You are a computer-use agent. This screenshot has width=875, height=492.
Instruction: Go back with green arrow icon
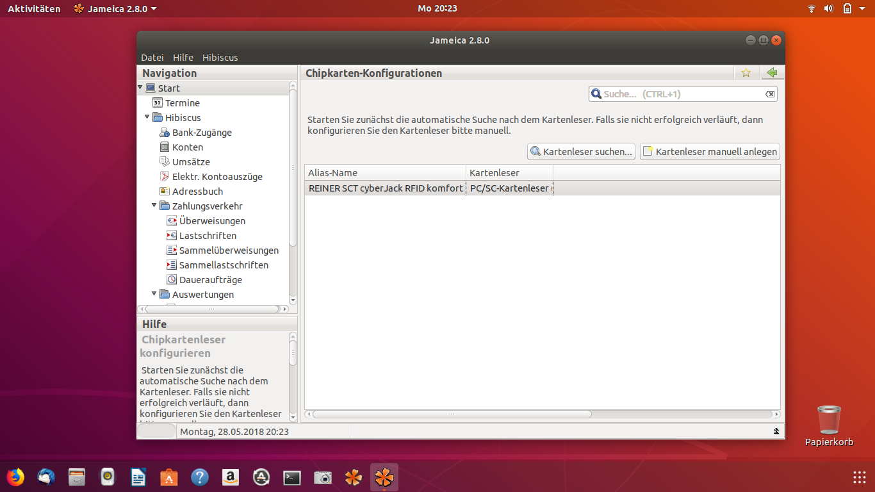772,73
